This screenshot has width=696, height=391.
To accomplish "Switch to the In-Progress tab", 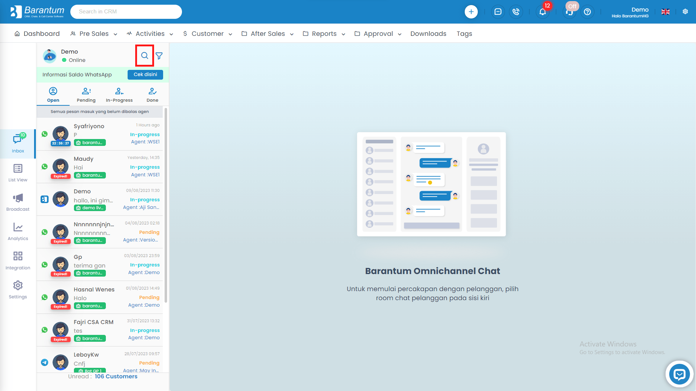I will 119,95.
